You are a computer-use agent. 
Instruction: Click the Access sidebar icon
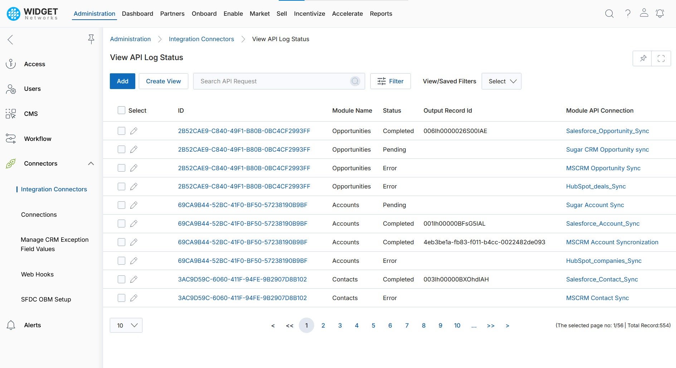coord(11,64)
